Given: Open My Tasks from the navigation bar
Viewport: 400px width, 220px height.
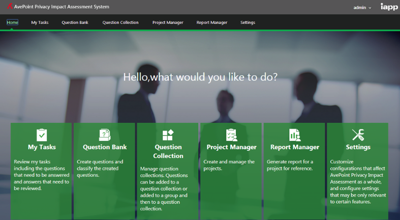Looking at the screenshot, I should click(40, 22).
